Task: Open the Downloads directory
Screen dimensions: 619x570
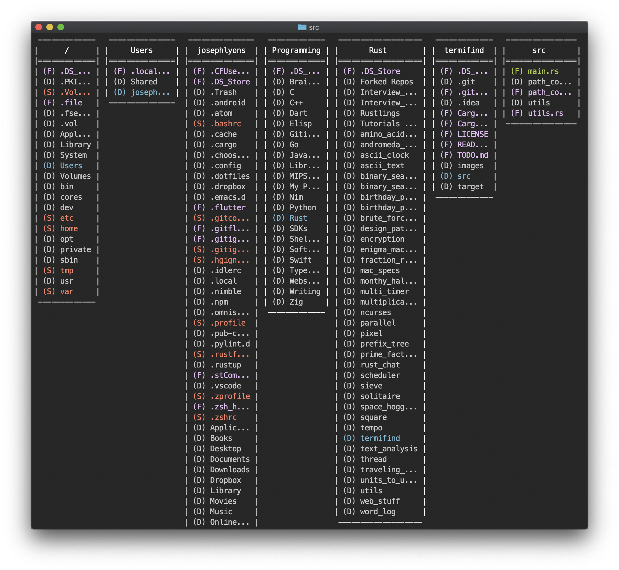Action: pyautogui.click(x=230, y=470)
